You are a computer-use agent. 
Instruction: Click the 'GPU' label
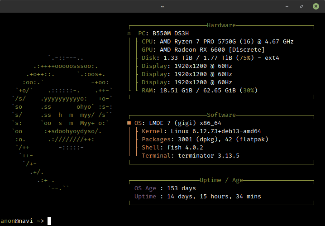point(147,50)
